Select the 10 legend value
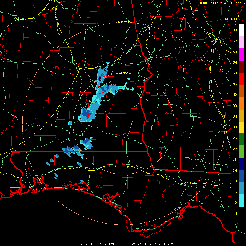Viewport: 246px width, 246px height. click(x=235, y=181)
